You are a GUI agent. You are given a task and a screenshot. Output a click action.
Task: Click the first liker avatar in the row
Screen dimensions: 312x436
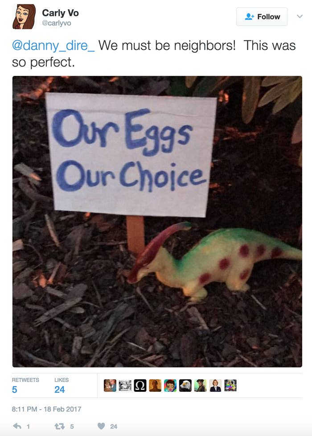point(110,386)
